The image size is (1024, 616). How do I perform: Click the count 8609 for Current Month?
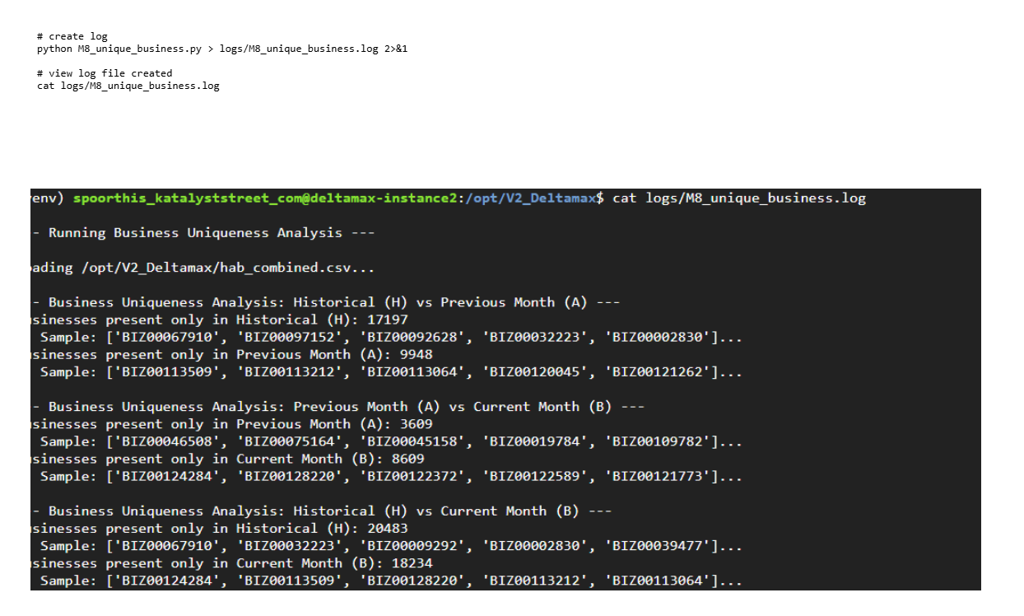coord(407,459)
